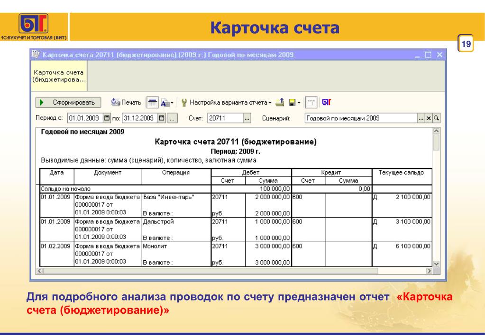Click the end date field 31.12.2009
The width and height of the screenshot is (485, 335).
tap(140, 118)
